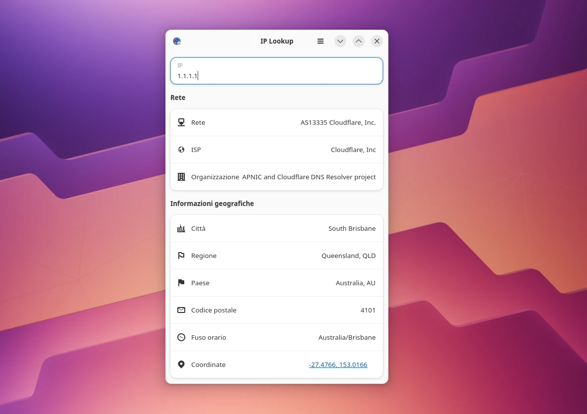Click the map pin icon for Coordinate

[181, 364]
